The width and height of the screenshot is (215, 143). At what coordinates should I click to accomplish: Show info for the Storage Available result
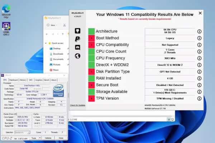pos(199,92)
